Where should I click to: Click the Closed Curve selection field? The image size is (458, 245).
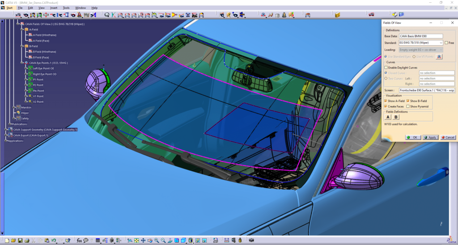tap(437, 73)
